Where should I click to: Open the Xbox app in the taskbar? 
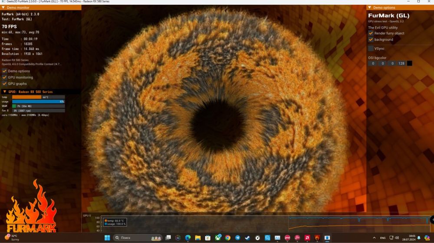(218, 237)
